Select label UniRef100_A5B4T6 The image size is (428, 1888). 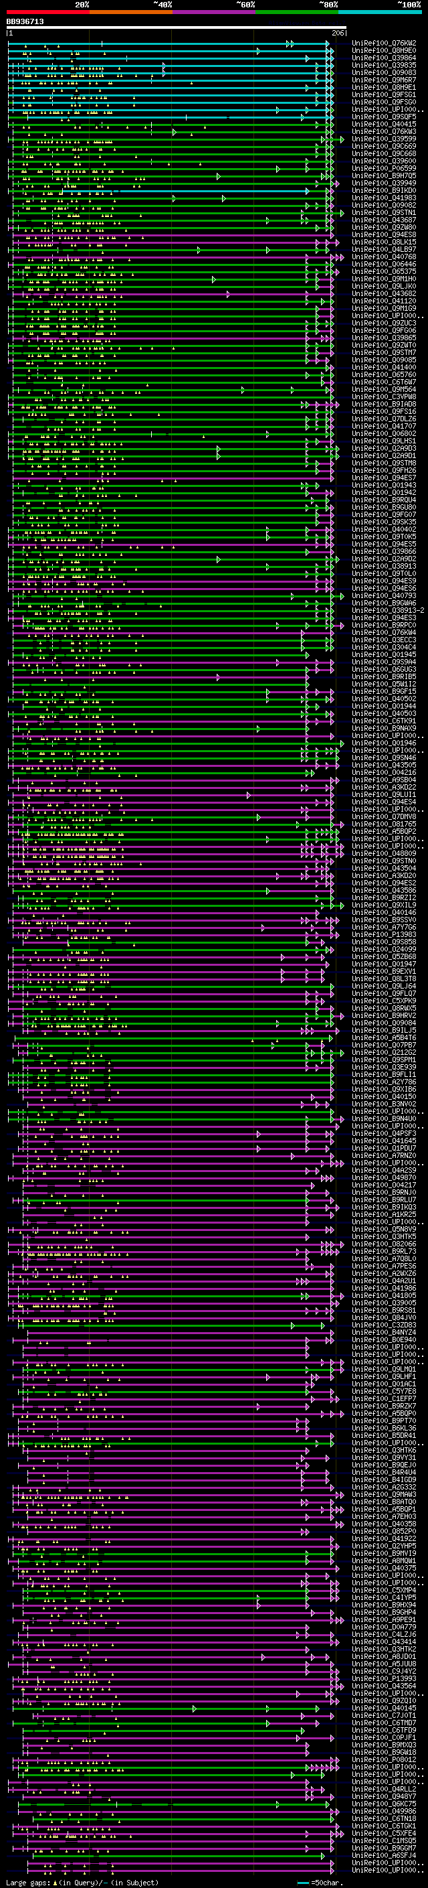click(x=384, y=1038)
